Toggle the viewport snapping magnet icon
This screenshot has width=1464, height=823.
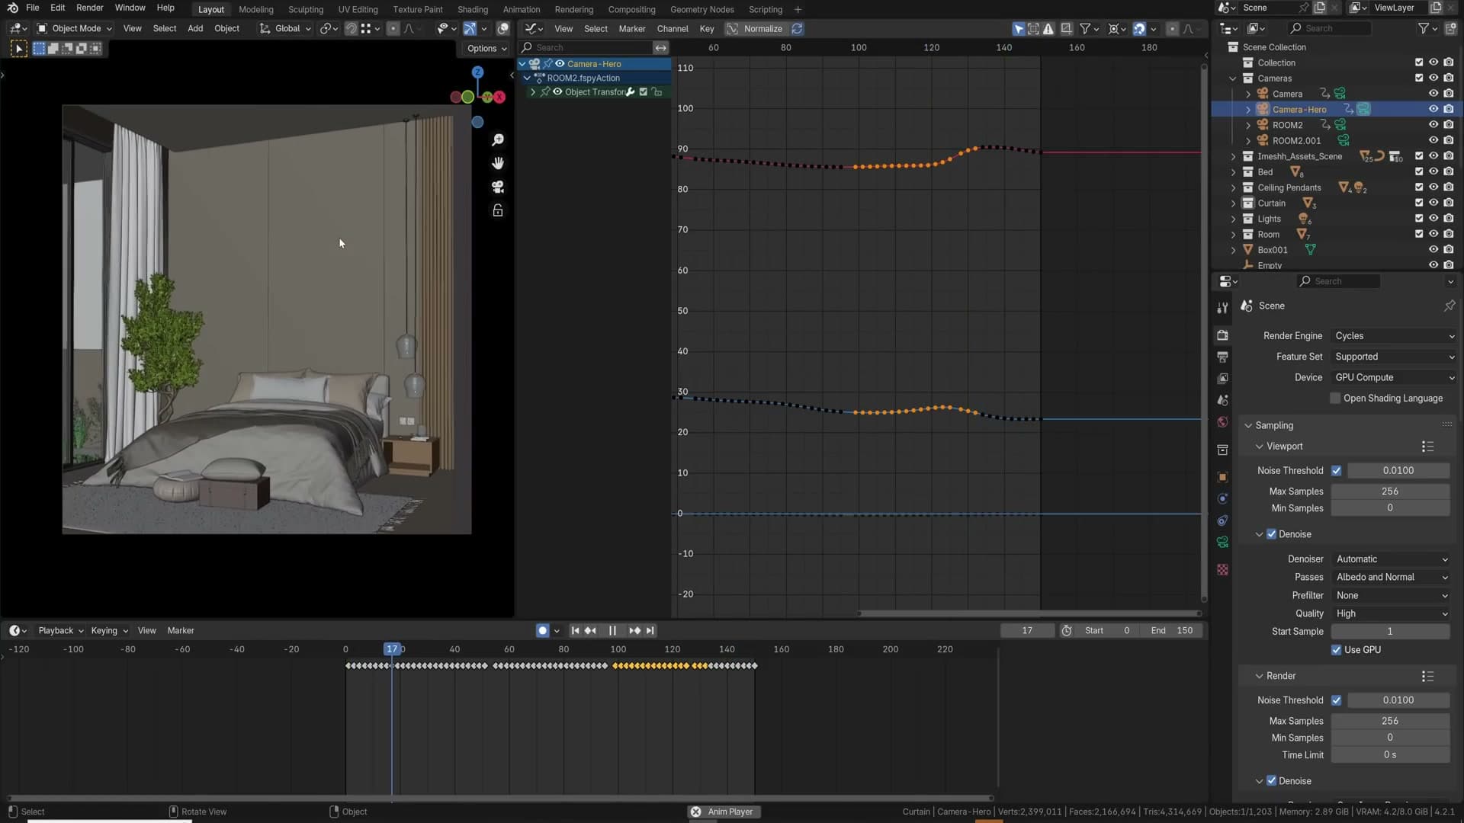tap(351, 29)
